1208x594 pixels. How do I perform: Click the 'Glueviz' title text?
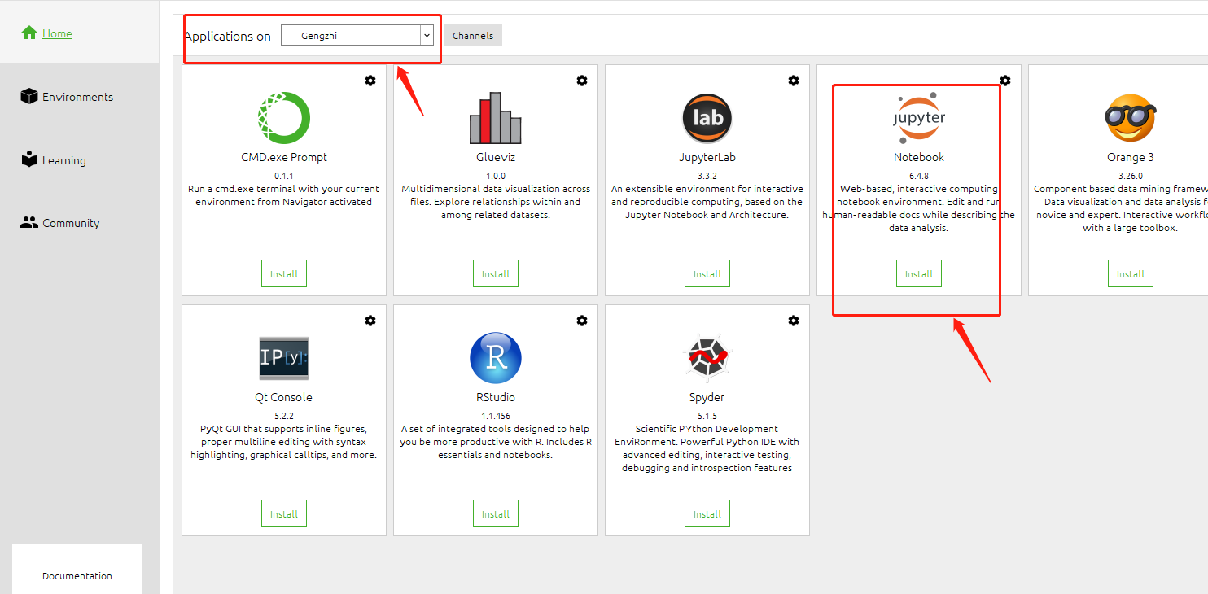(x=496, y=157)
